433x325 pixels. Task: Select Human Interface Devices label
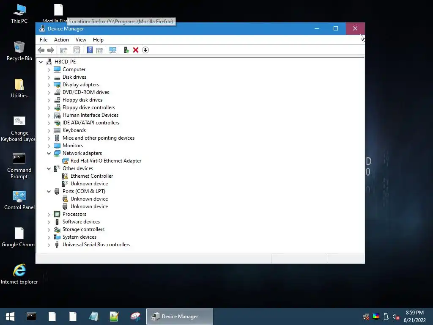[x=90, y=115]
